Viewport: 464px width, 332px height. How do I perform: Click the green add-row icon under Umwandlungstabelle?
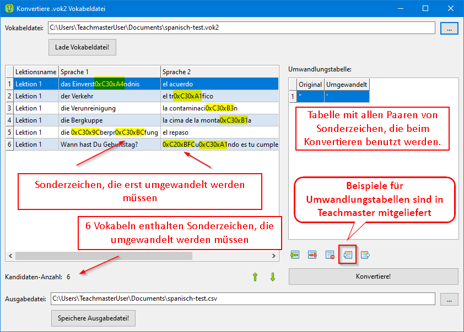295,254
